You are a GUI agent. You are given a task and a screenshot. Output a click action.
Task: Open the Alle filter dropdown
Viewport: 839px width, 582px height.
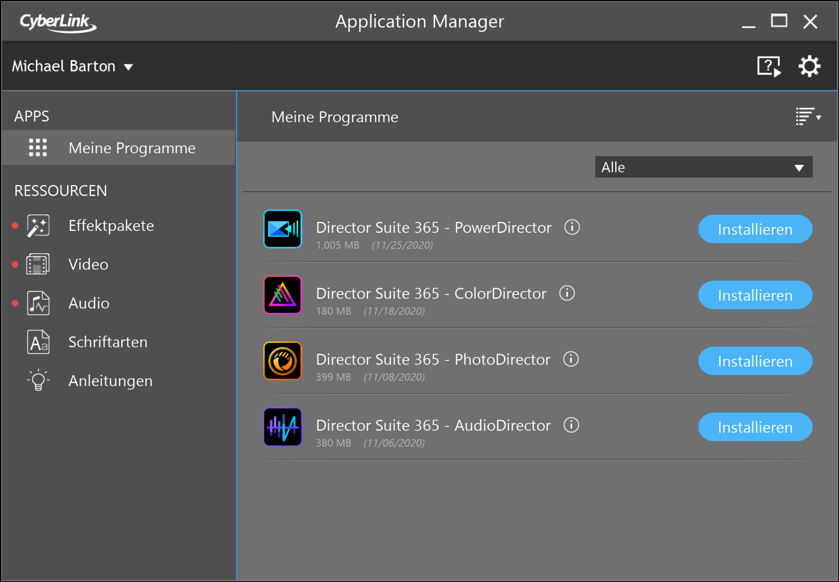pyautogui.click(x=703, y=167)
